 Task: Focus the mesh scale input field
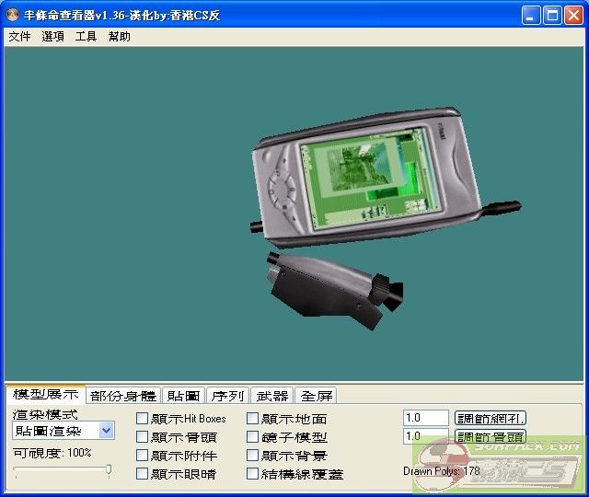click(x=425, y=418)
